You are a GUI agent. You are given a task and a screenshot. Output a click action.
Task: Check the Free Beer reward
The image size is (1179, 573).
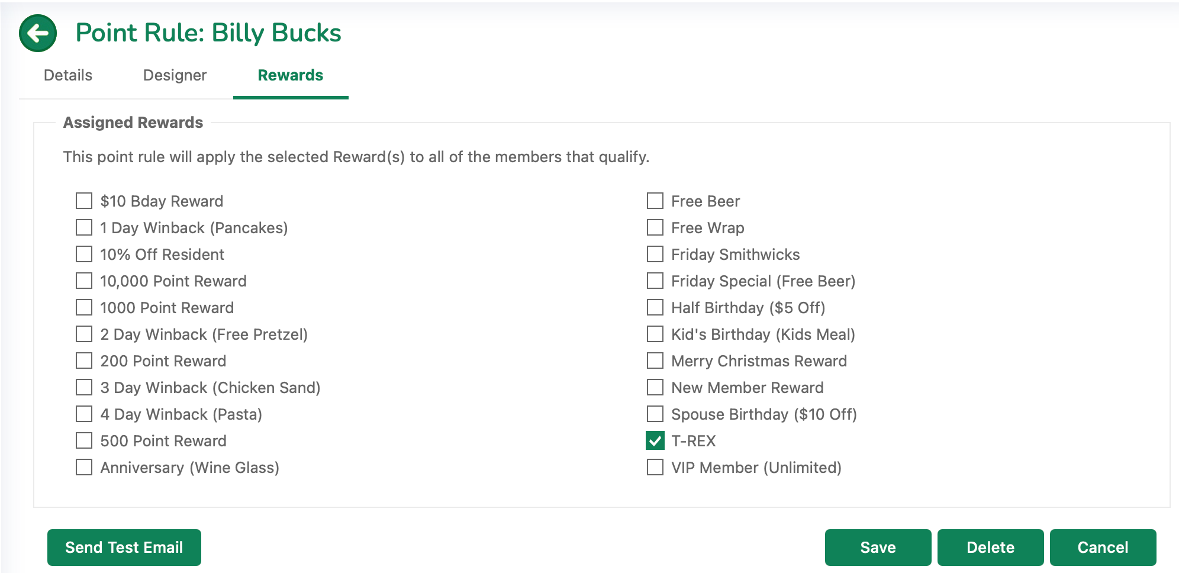[655, 201]
